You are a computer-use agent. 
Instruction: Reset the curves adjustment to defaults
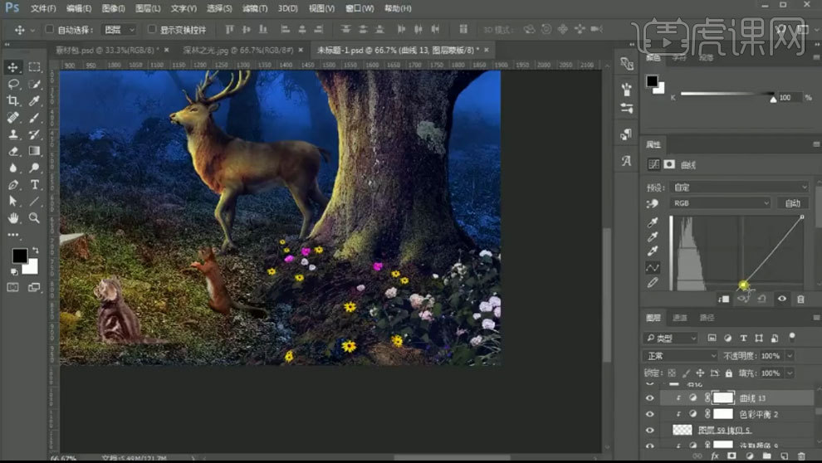click(761, 299)
